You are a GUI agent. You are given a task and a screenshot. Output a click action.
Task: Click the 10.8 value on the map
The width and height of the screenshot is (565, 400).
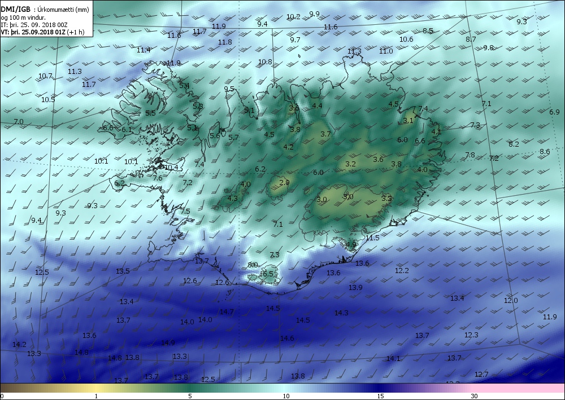pyautogui.click(x=265, y=62)
